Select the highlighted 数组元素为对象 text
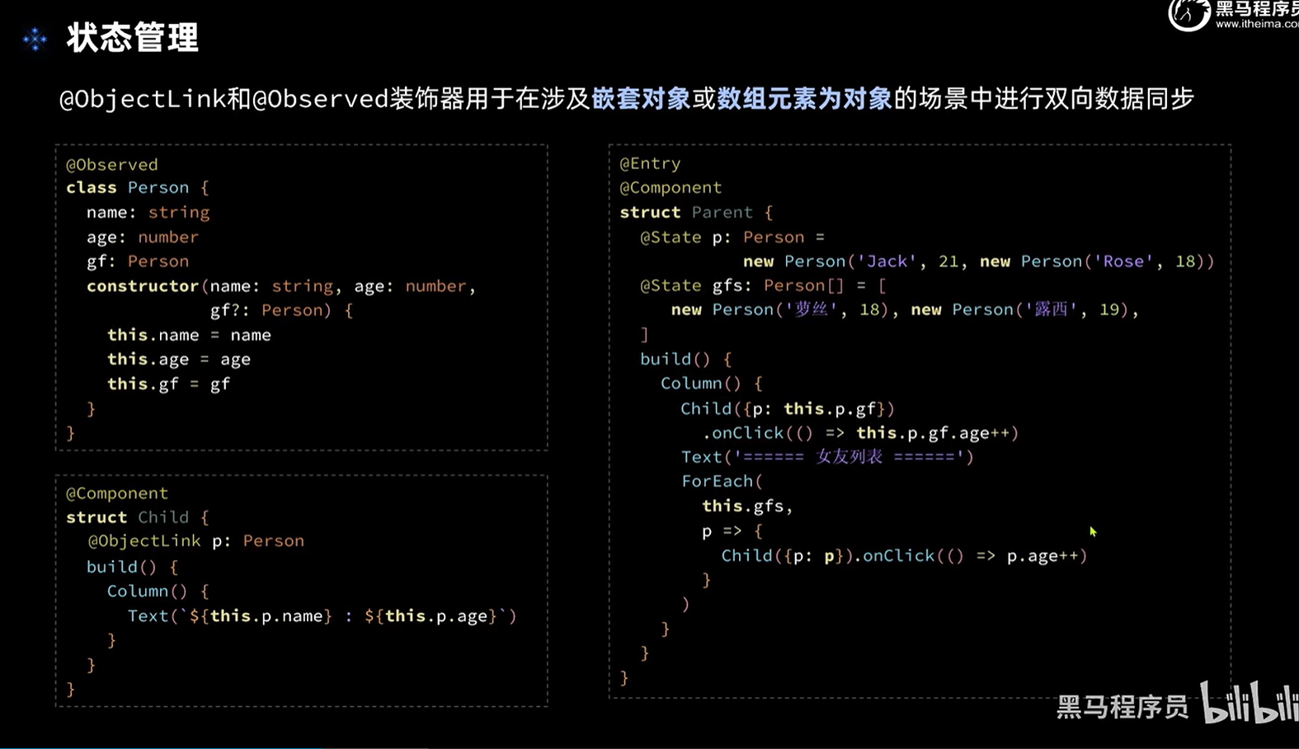This screenshot has height=749, width=1299. pyautogui.click(x=804, y=99)
